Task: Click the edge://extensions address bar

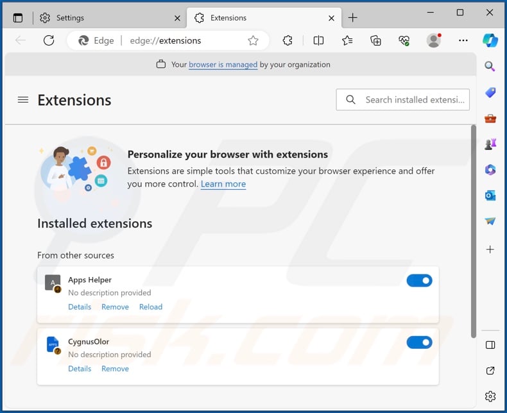Action: [168, 40]
